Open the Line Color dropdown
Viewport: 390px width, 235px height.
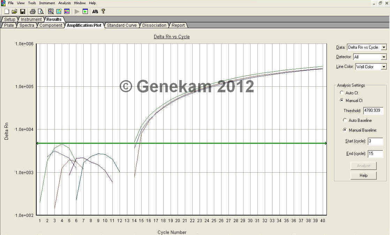click(x=384, y=67)
